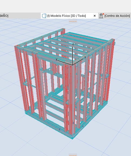131x156 pixels.
Task: Click the top right rear corner of the frame
Action: 113,40
